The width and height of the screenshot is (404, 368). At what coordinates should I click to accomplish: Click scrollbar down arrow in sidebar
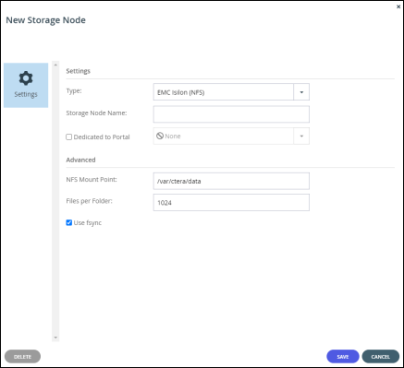[55, 338]
